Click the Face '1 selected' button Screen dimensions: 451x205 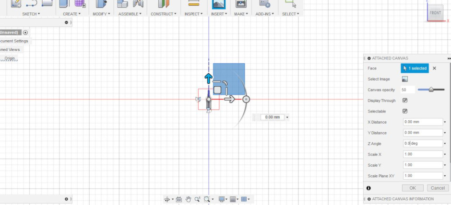415,68
